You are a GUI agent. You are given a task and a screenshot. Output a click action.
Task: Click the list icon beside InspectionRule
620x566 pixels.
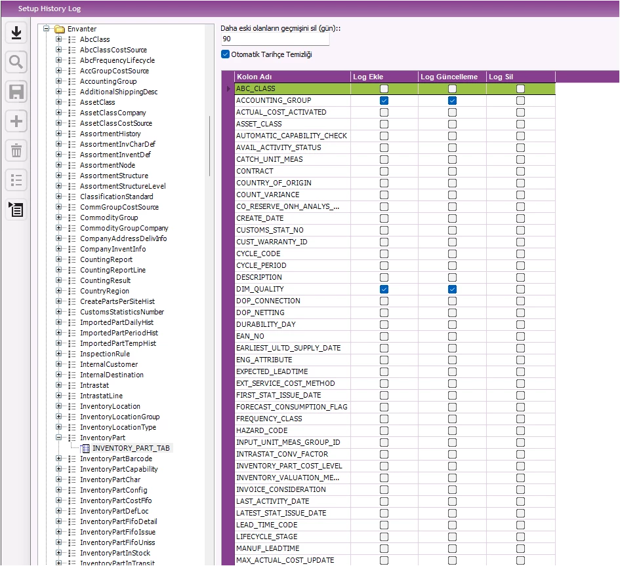tap(72, 354)
